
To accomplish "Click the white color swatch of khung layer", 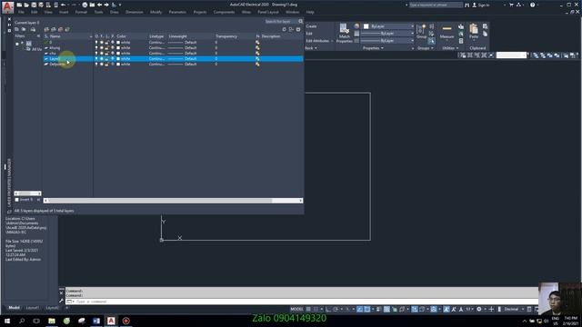I will click(x=118, y=48).
